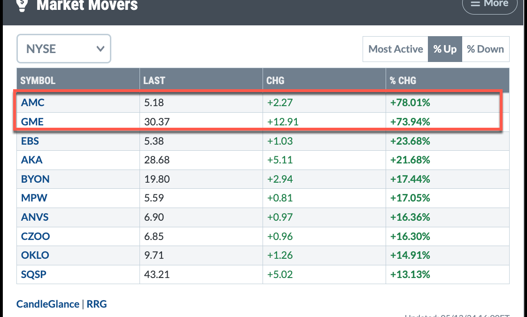Click SQSP percent change +13.13%
Image resolution: width=527 pixels, height=317 pixels.
[410, 274]
